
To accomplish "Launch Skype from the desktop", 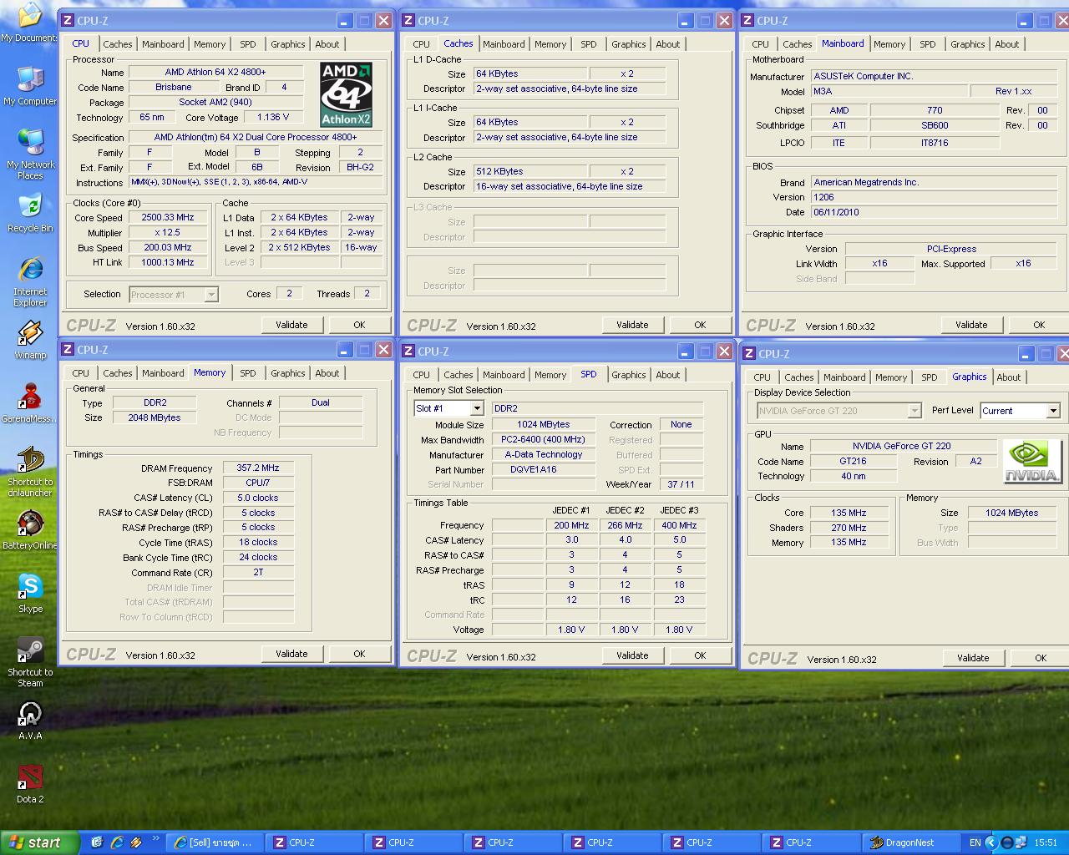I will [30, 594].
